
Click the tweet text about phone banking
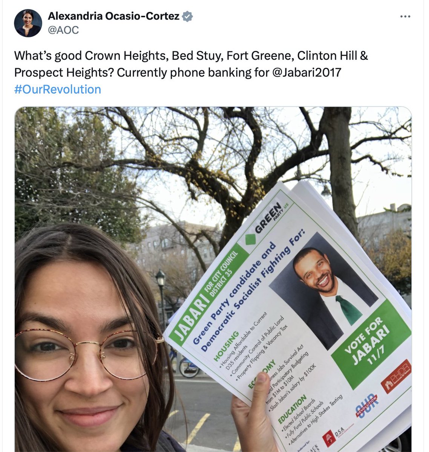[x=191, y=64]
